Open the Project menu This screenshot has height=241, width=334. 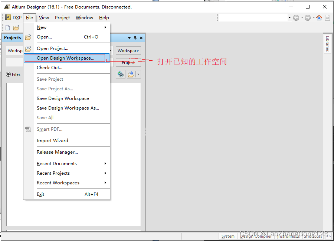click(62, 18)
